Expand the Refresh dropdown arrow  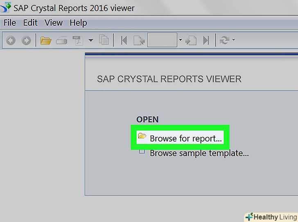point(234,40)
